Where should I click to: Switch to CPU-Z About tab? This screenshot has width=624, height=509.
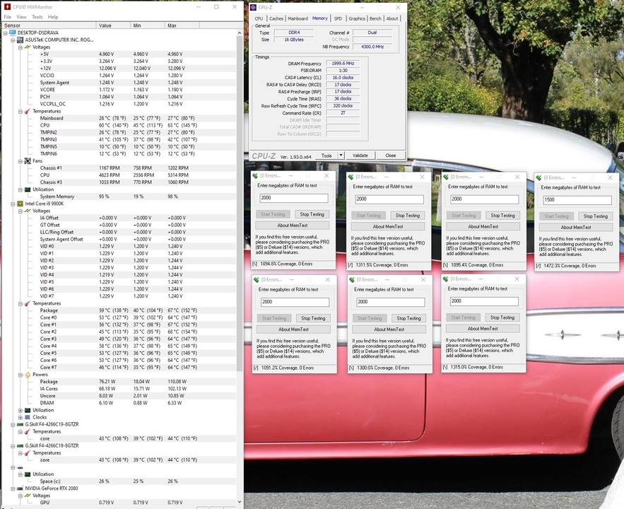[392, 18]
